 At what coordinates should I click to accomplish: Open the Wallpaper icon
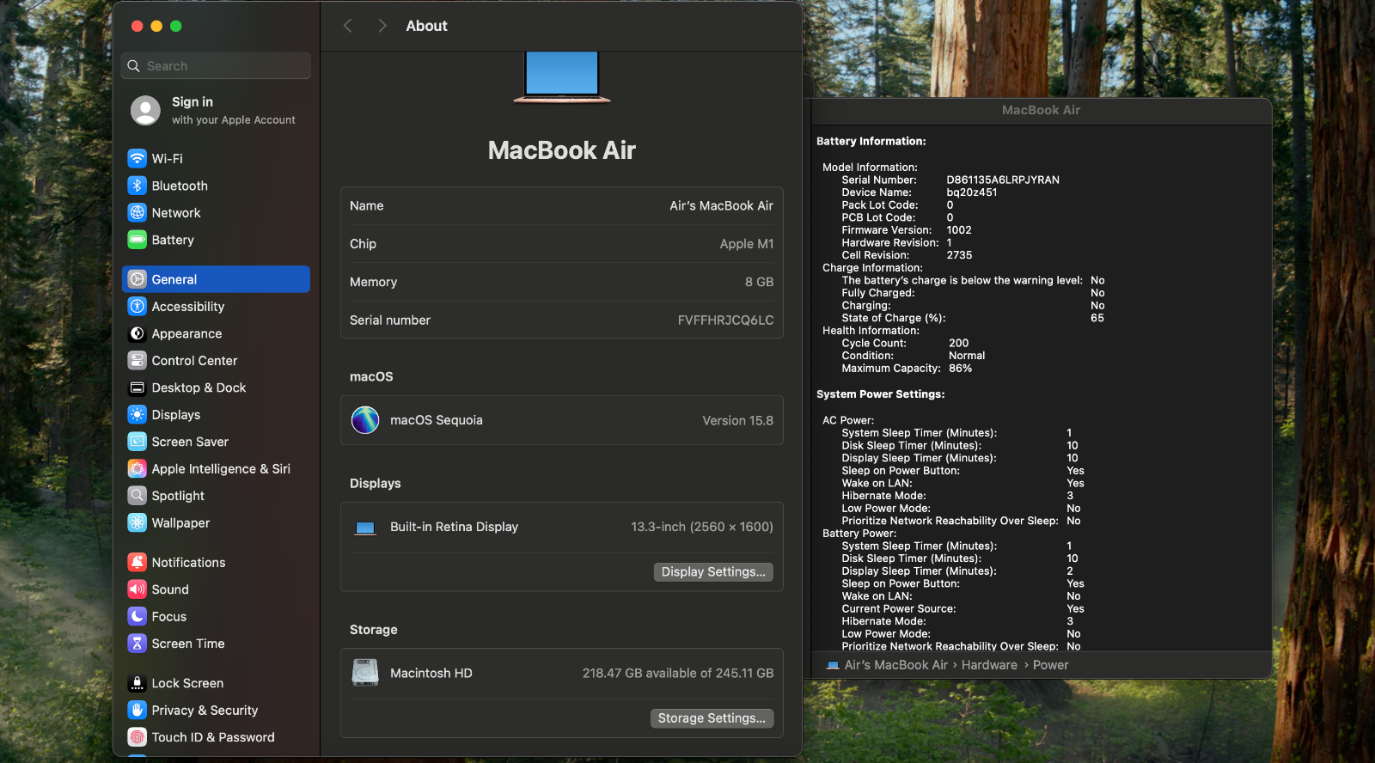137,522
